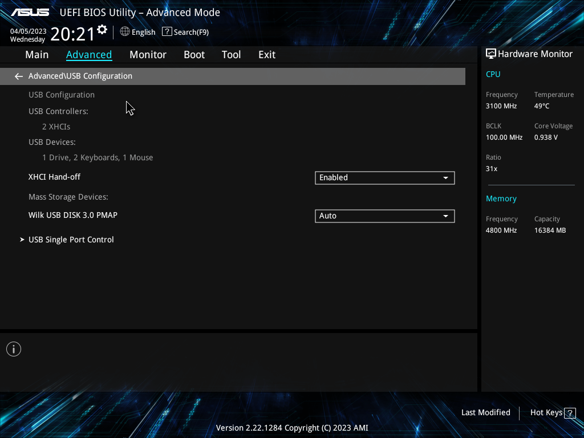584x438 pixels.
Task: Click the back arrow on USB Configuration breadcrumb
Action: 18,76
